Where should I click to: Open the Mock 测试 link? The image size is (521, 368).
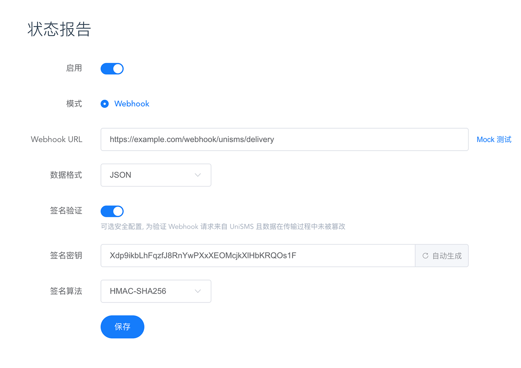pos(494,140)
